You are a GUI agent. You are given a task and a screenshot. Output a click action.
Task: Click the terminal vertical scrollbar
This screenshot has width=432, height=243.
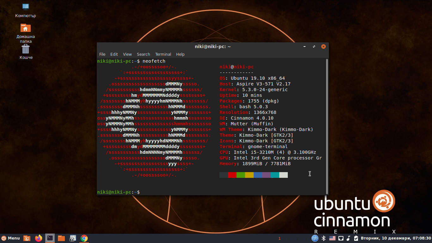(x=327, y=126)
